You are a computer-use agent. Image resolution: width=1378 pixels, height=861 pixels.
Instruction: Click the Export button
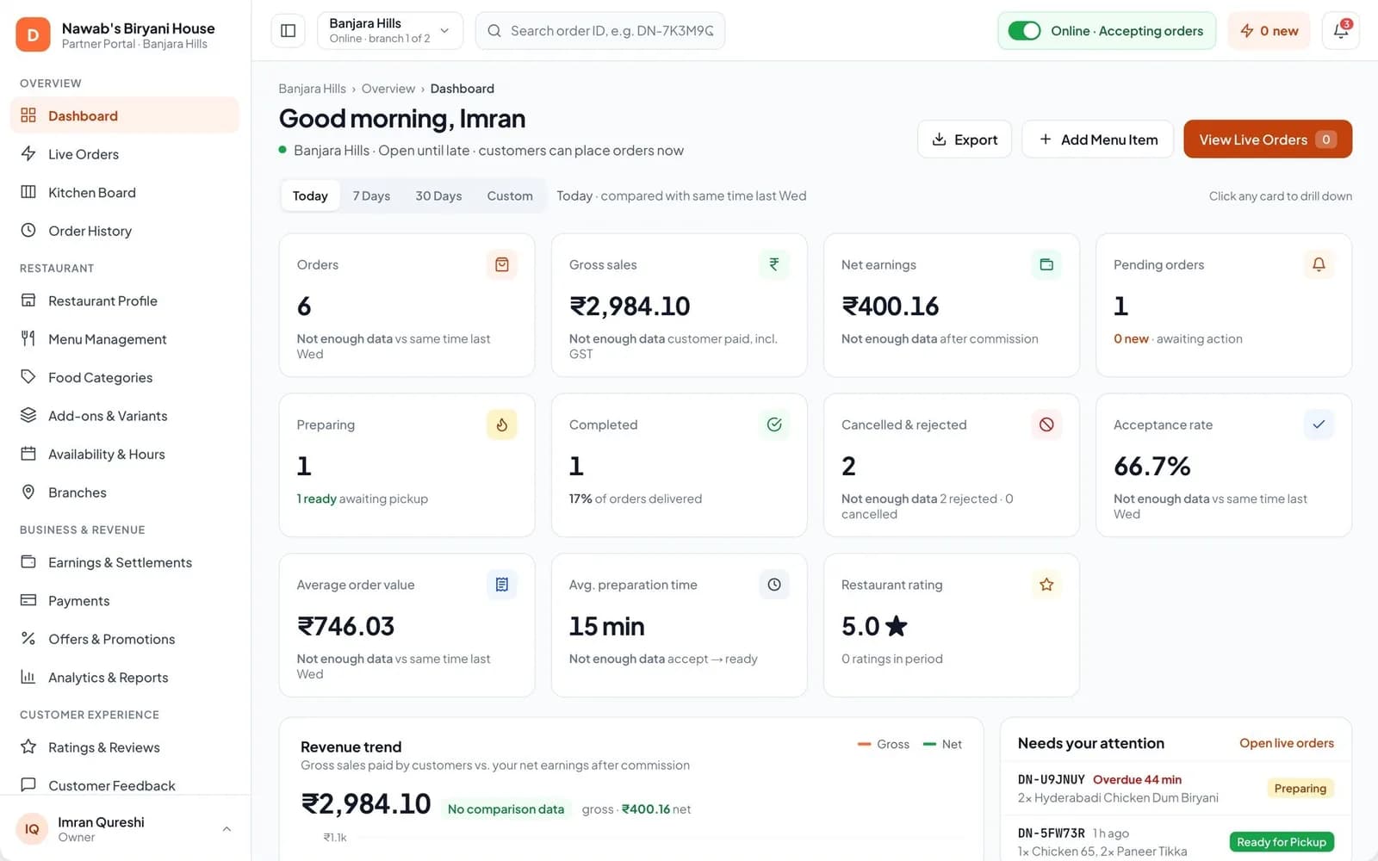[965, 139]
